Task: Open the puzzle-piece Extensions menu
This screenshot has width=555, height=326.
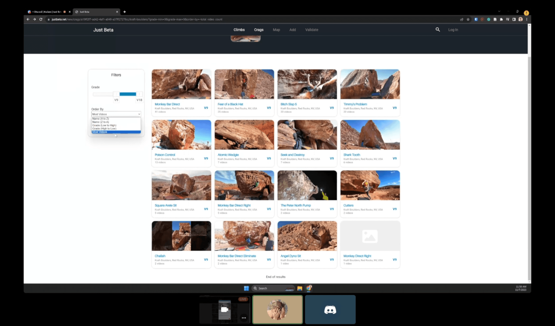Action: 501,19
